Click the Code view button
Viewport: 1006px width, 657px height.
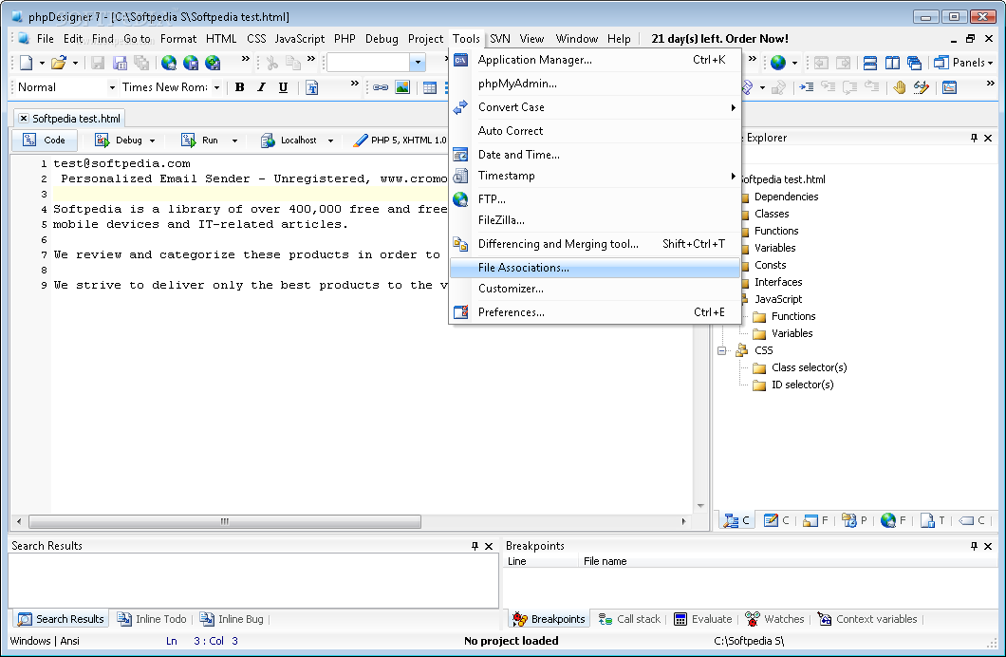45,141
